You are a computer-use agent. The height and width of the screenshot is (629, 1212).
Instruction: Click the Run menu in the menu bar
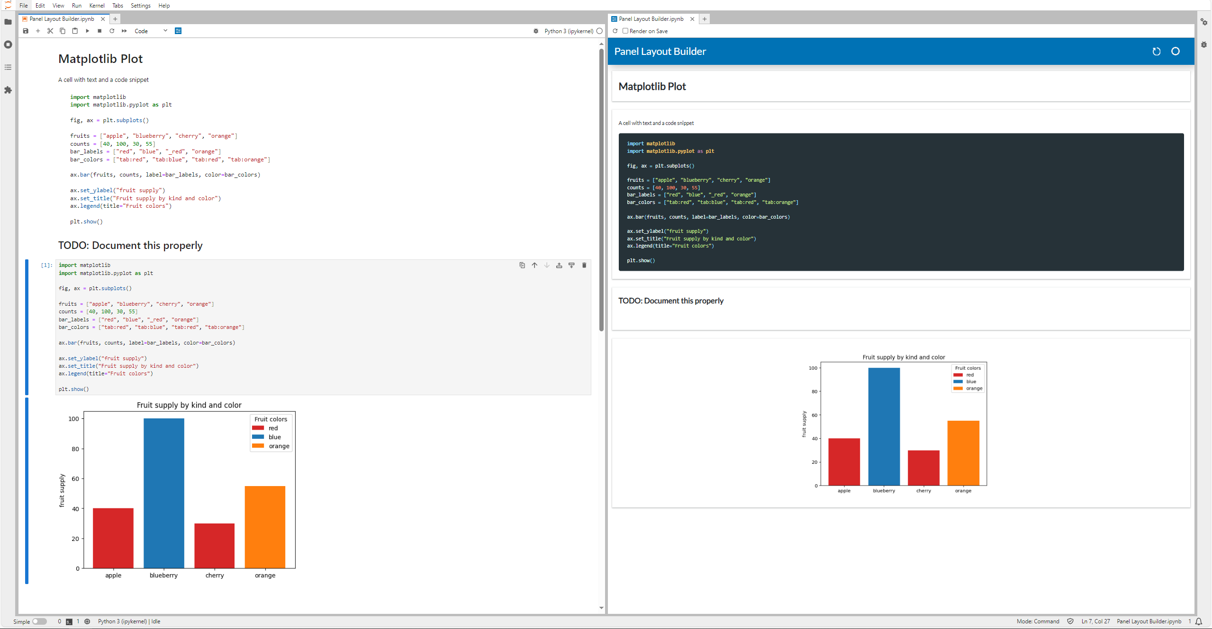click(x=76, y=6)
